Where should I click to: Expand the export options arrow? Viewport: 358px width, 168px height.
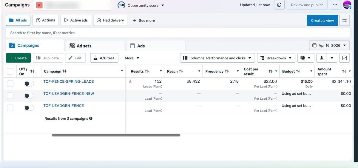(x=332, y=58)
